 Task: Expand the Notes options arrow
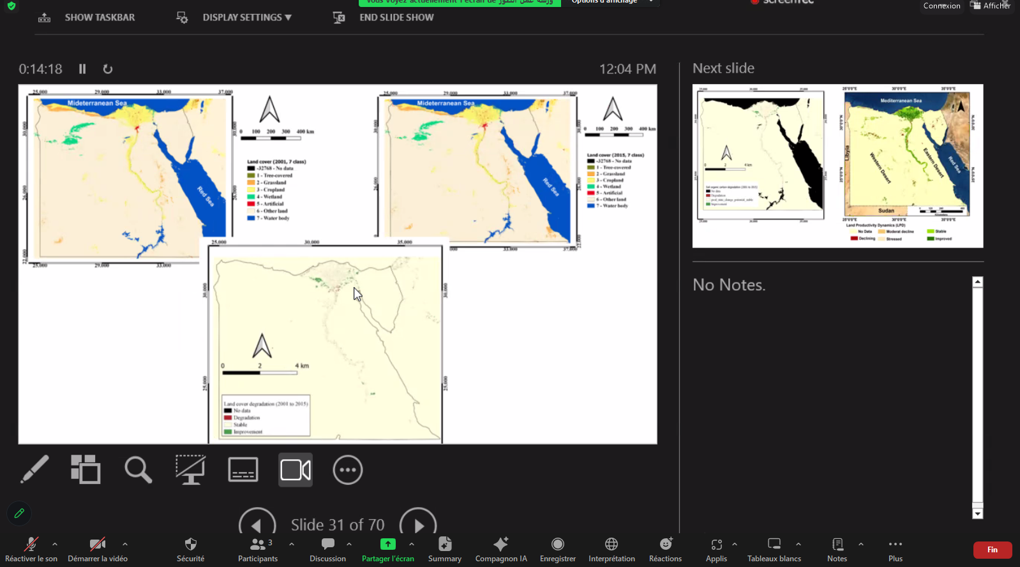(861, 544)
